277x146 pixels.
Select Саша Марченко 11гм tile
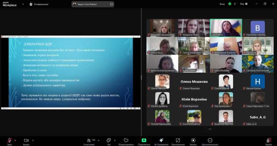click(x=258, y=100)
